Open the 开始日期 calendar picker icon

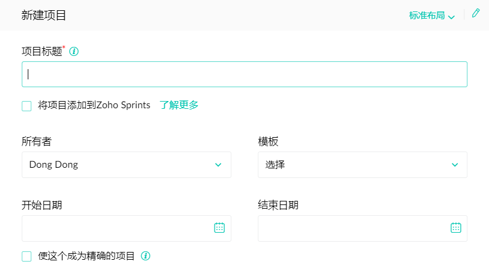[x=219, y=227]
